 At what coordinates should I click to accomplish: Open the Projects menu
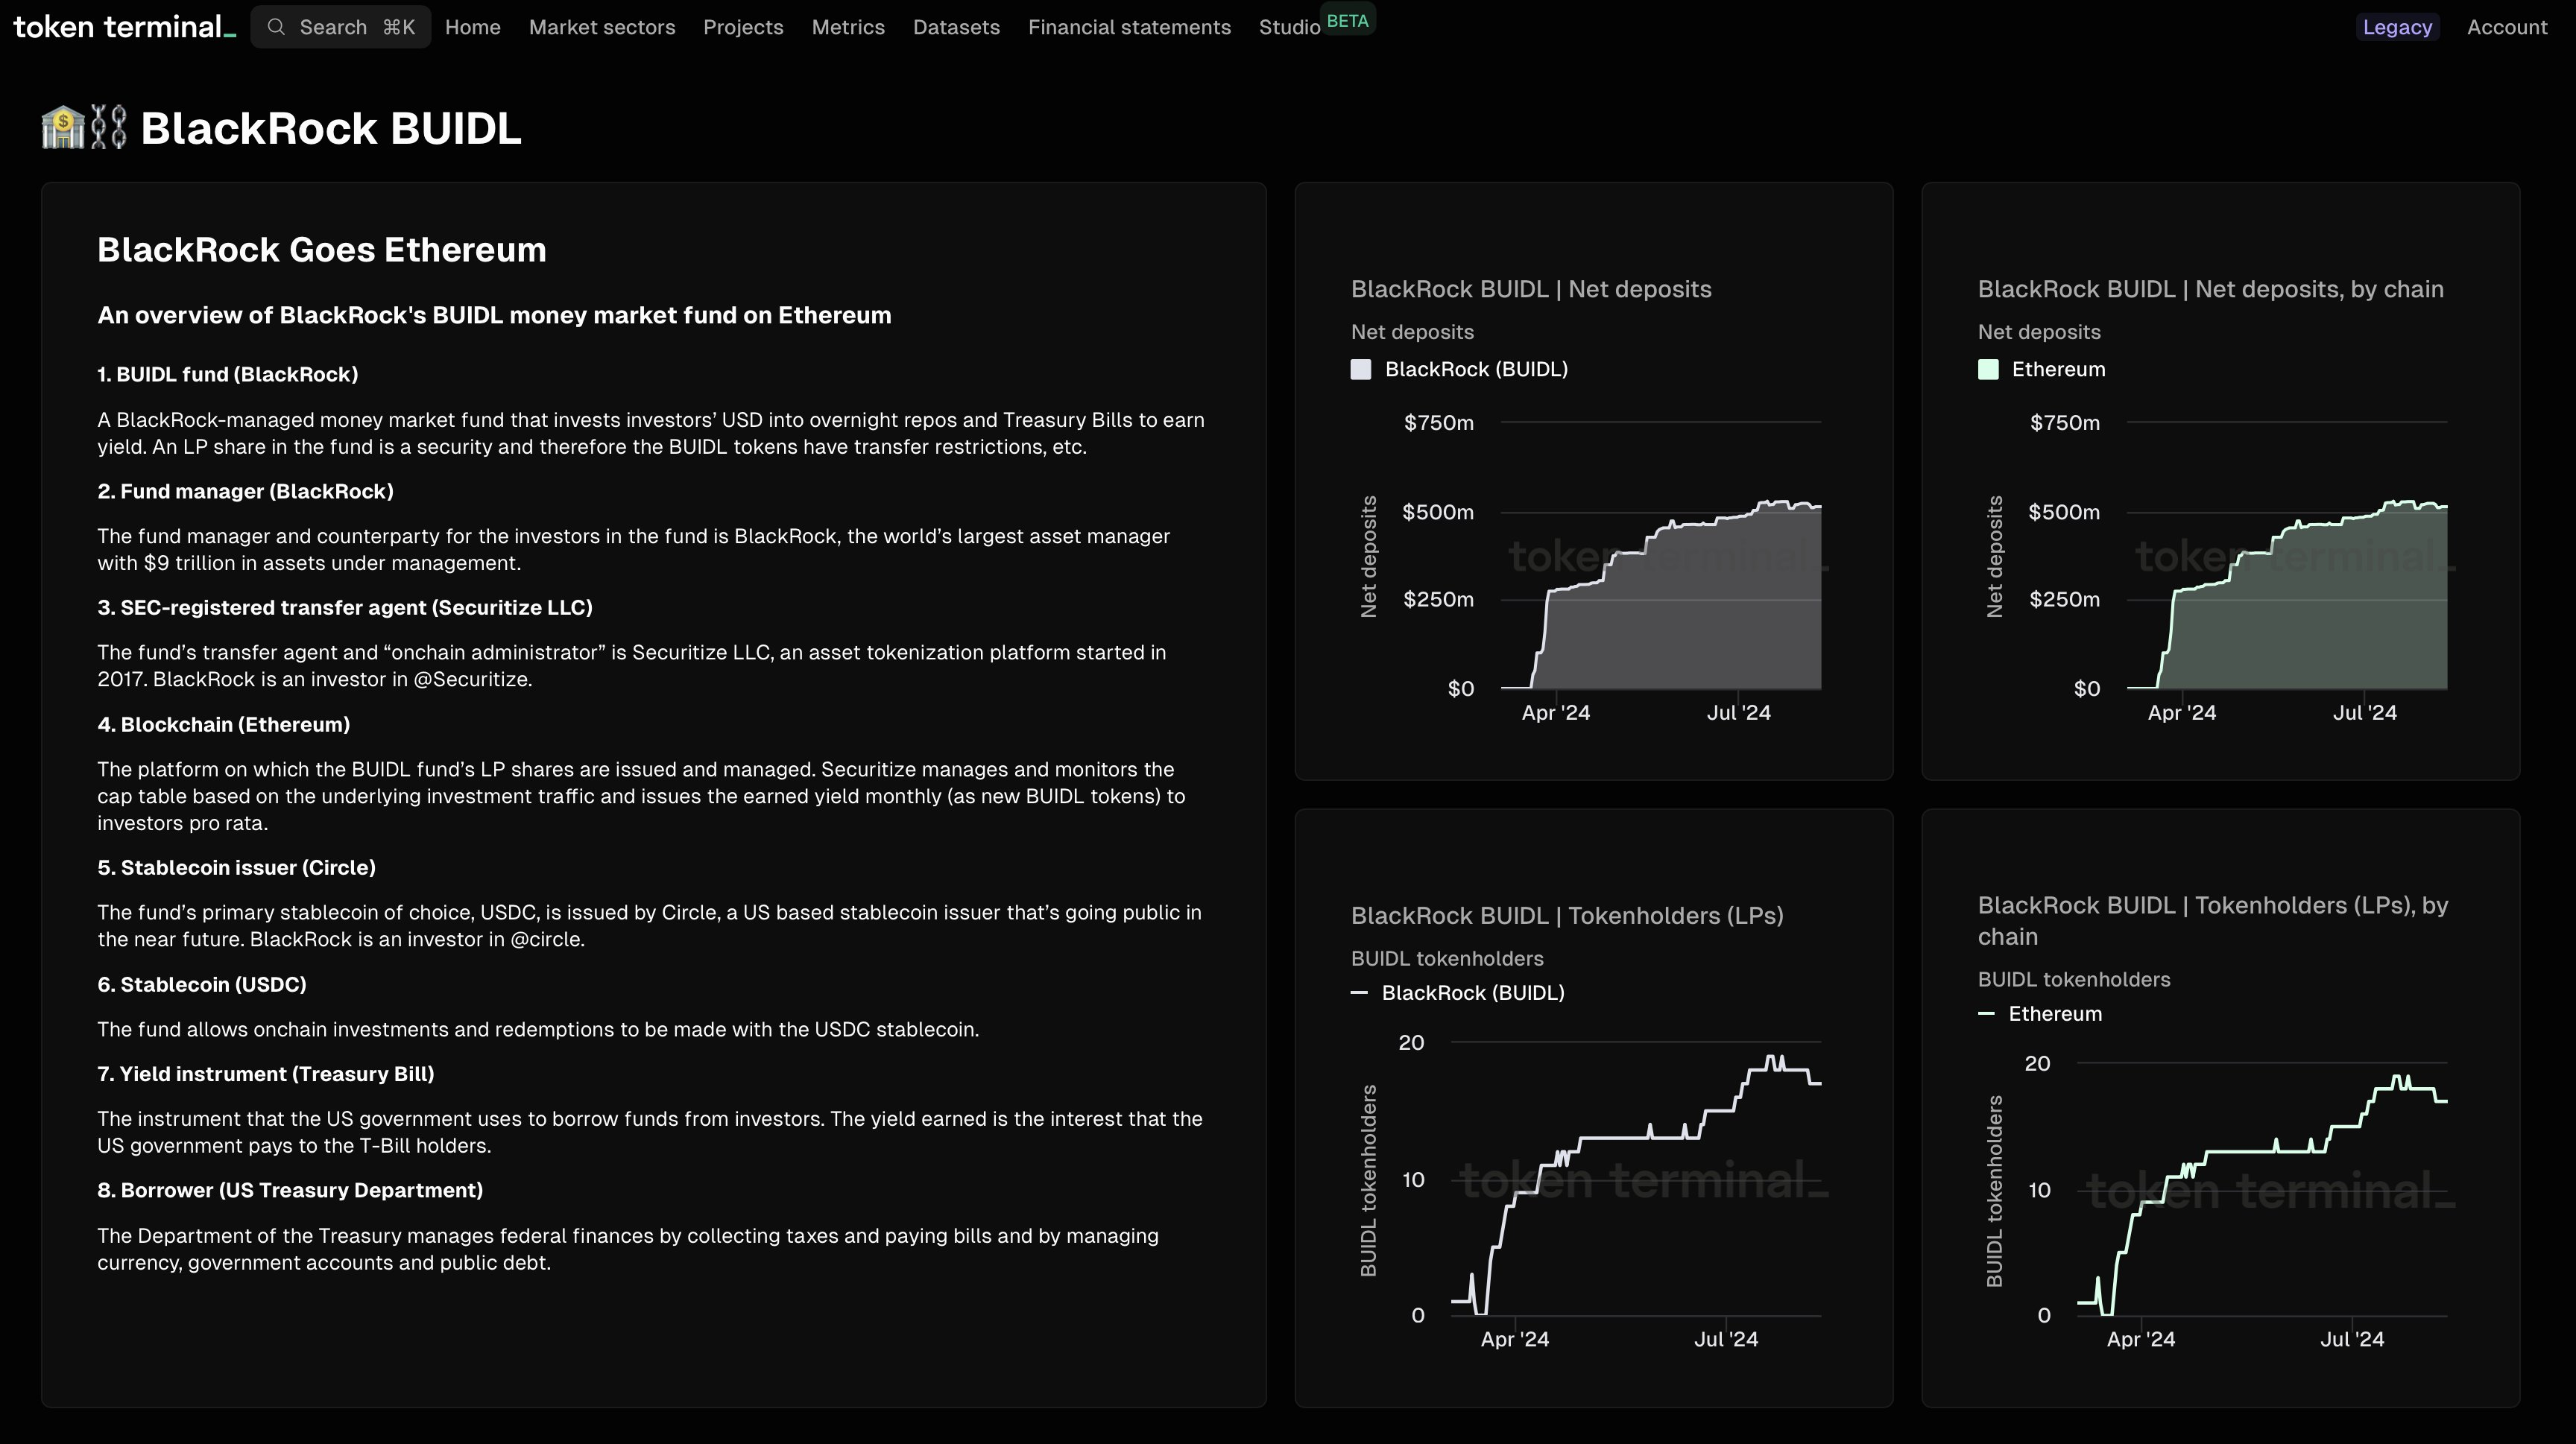[743, 27]
